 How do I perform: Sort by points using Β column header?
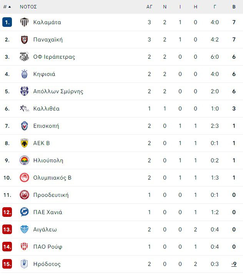click(234, 7)
